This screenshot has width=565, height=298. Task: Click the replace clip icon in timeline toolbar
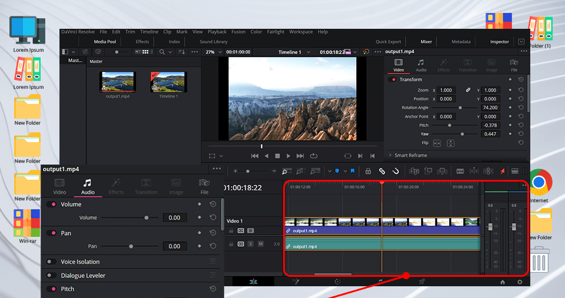[x=442, y=171]
